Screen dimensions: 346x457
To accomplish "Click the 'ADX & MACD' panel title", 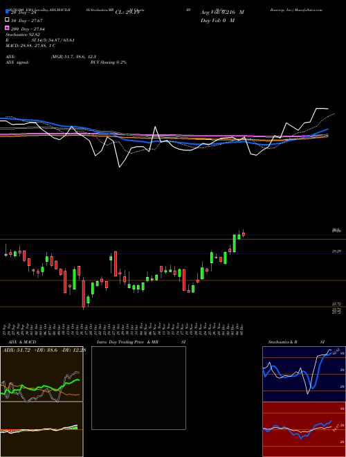I will (22, 342).
